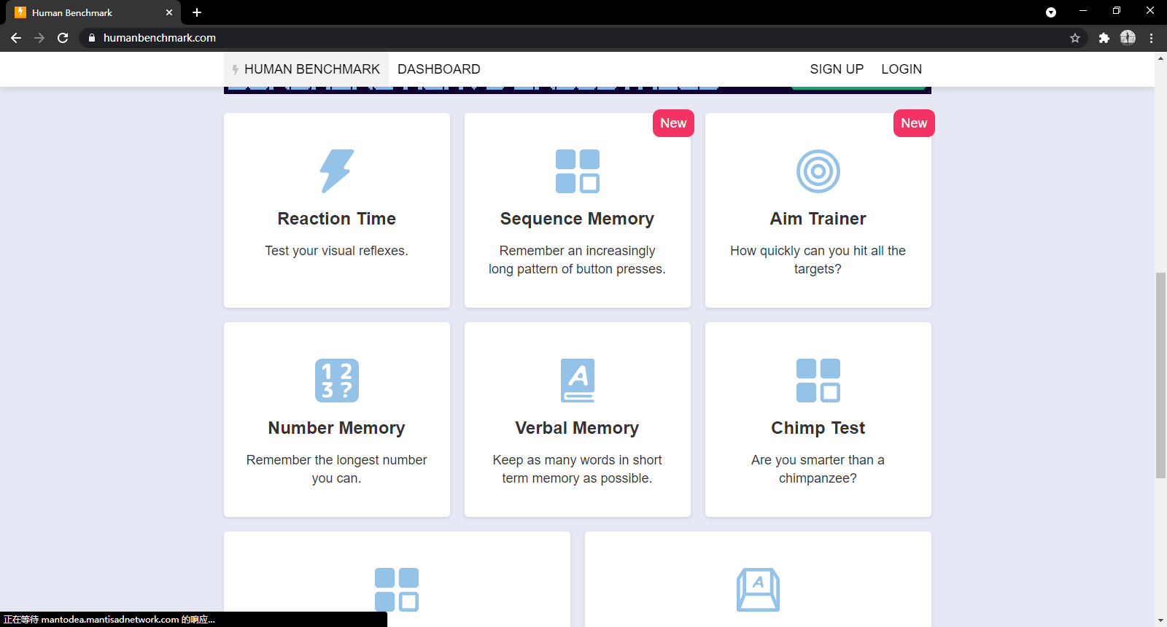Click the browser forward arrow

coord(39,38)
